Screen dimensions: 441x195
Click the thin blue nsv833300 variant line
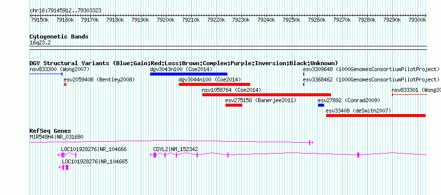click(46, 74)
